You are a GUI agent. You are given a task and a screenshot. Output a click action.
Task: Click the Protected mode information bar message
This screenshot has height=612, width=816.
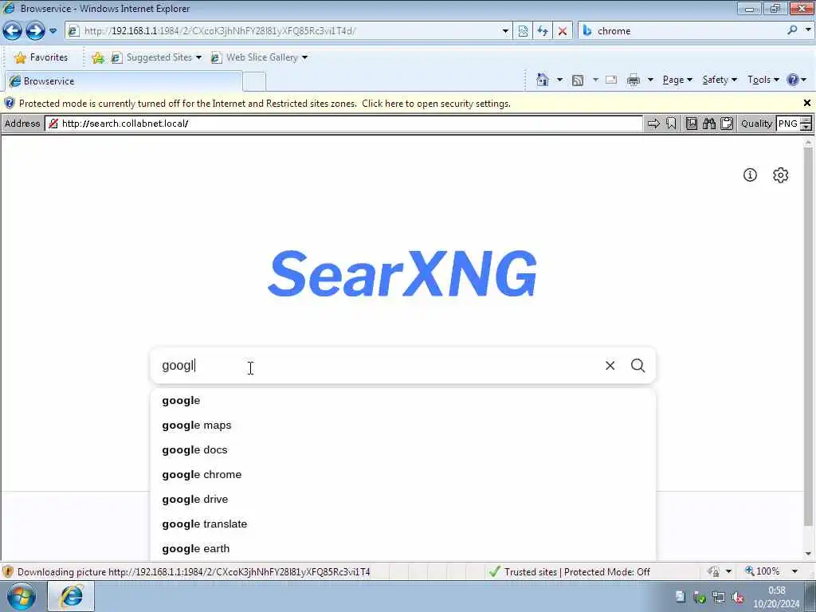(265, 103)
